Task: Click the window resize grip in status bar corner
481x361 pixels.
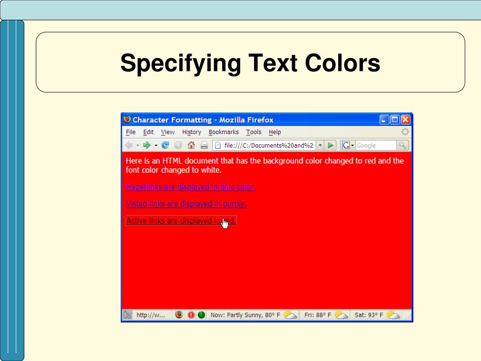Action: click(408, 318)
